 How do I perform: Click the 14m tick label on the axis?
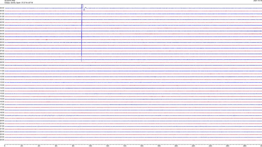click(125, 146)
